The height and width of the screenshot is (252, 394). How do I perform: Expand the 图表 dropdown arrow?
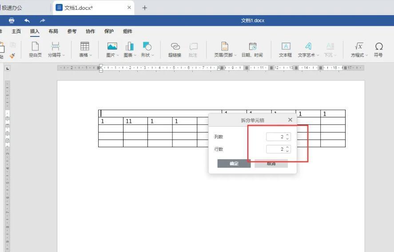coord(135,55)
